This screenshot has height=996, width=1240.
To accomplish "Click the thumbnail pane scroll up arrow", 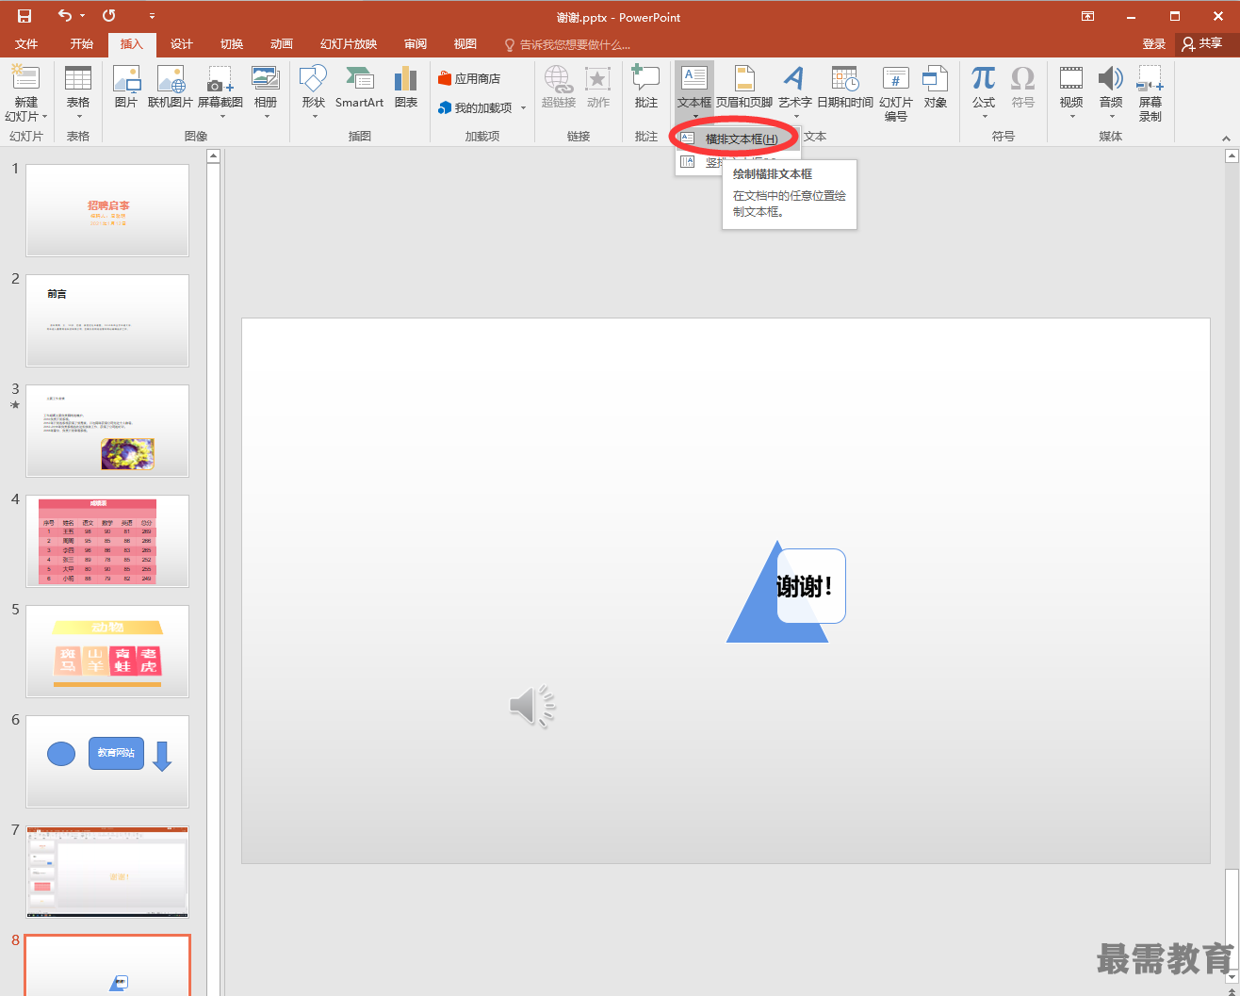I will pyautogui.click(x=213, y=156).
